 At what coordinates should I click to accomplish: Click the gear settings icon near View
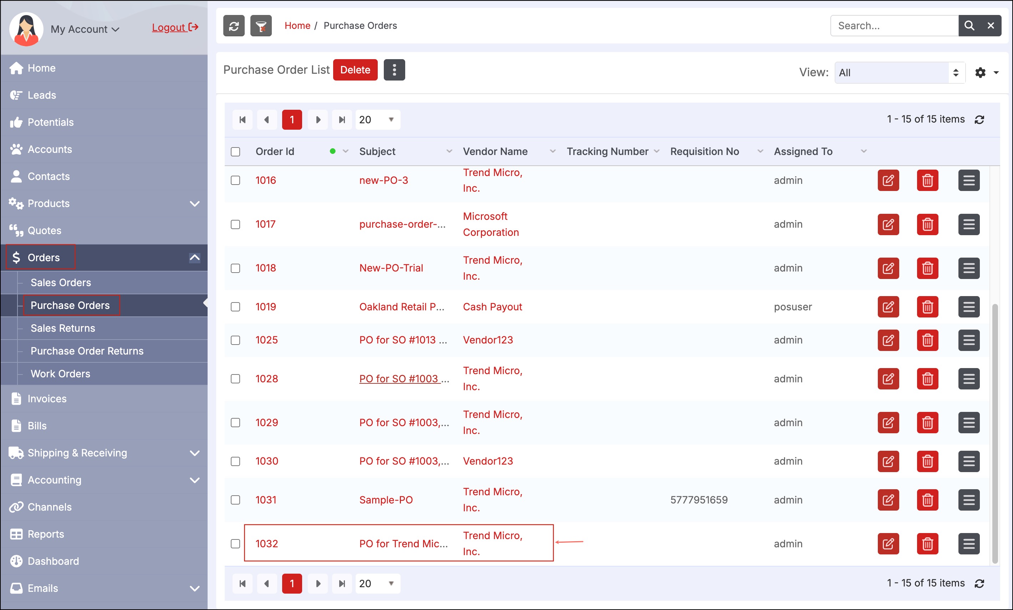click(980, 73)
